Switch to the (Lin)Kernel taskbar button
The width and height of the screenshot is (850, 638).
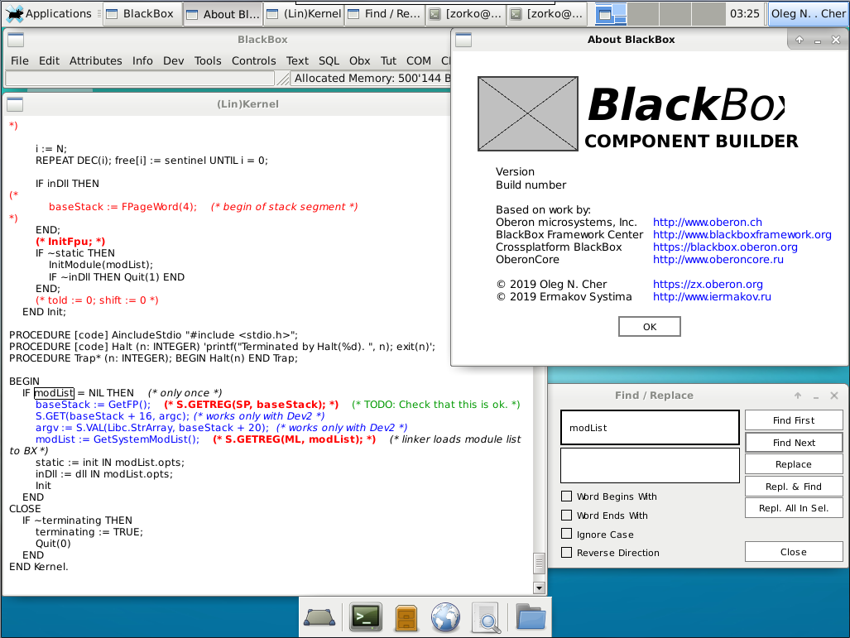pos(305,13)
